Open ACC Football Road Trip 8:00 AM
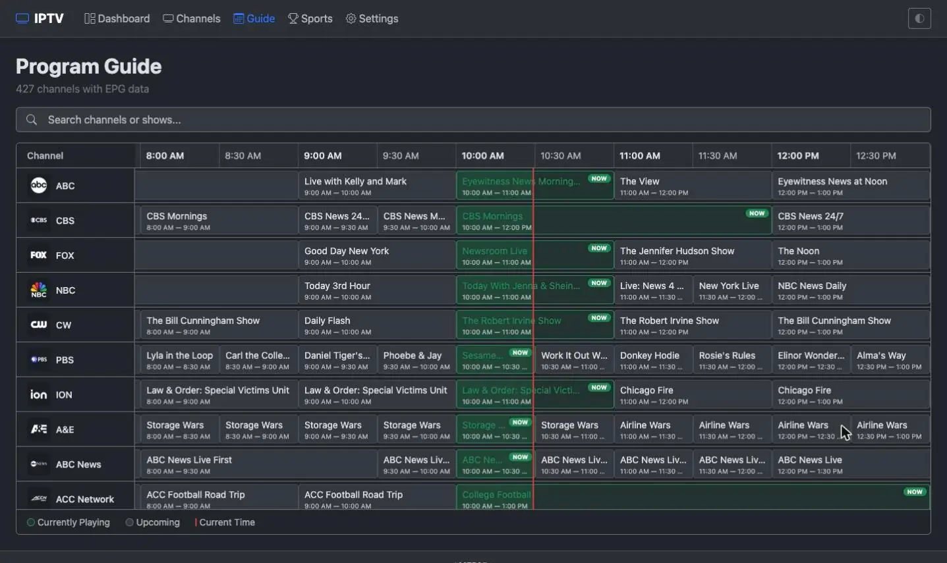The width and height of the screenshot is (947, 563). pyautogui.click(x=219, y=498)
